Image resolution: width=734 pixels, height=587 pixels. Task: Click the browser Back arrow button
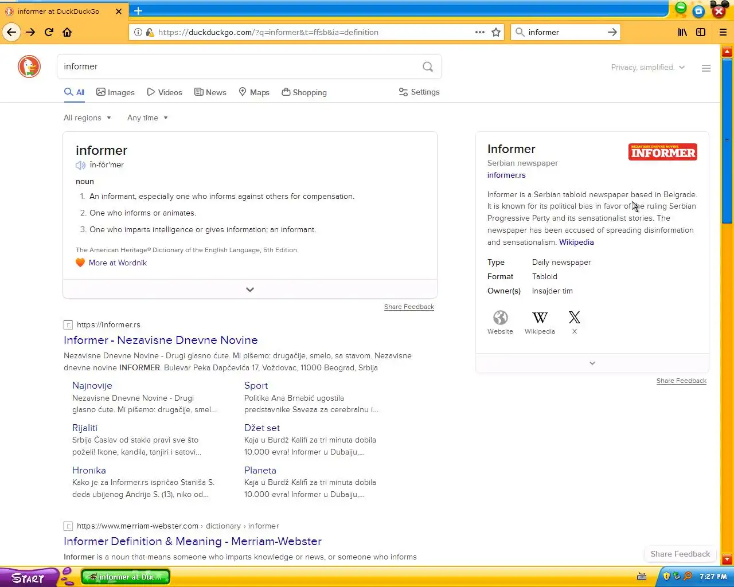point(11,32)
